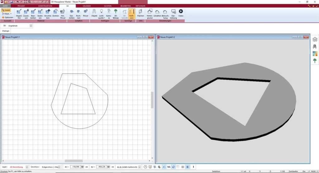Switch to the KONSTRUKTION ribbon tab
The width and height of the screenshot is (319, 173).
45,6
